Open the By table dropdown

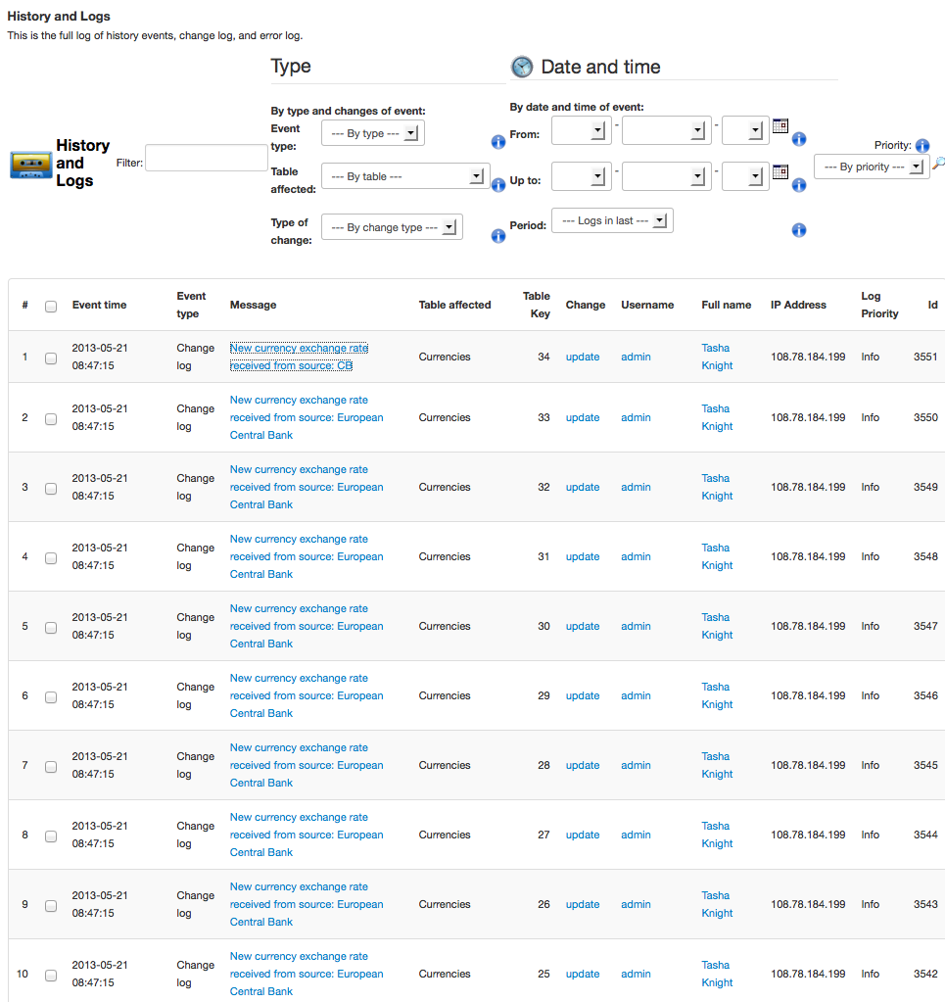pyautogui.click(x=405, y=176)
